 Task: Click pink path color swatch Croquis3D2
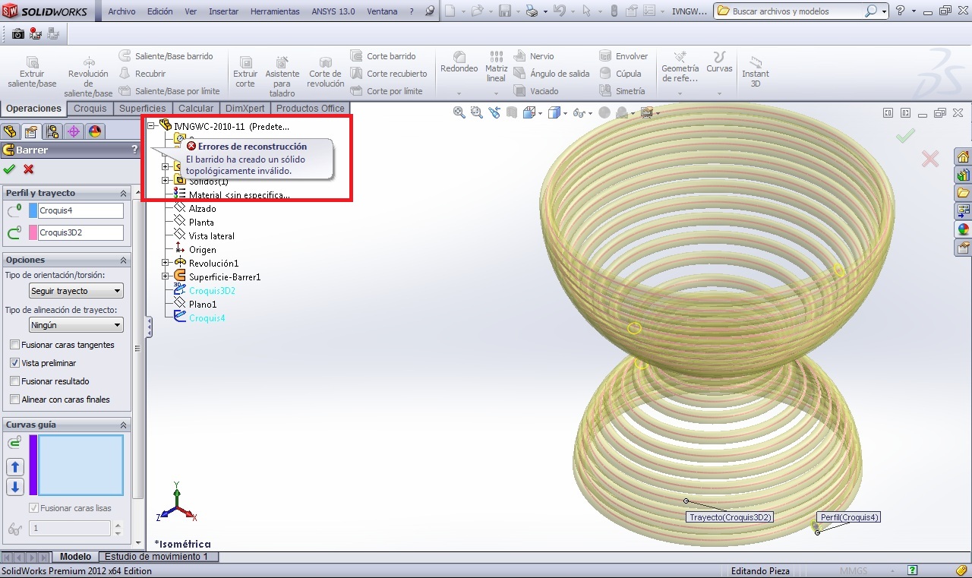pyautogui.click(x=33, y=232)
